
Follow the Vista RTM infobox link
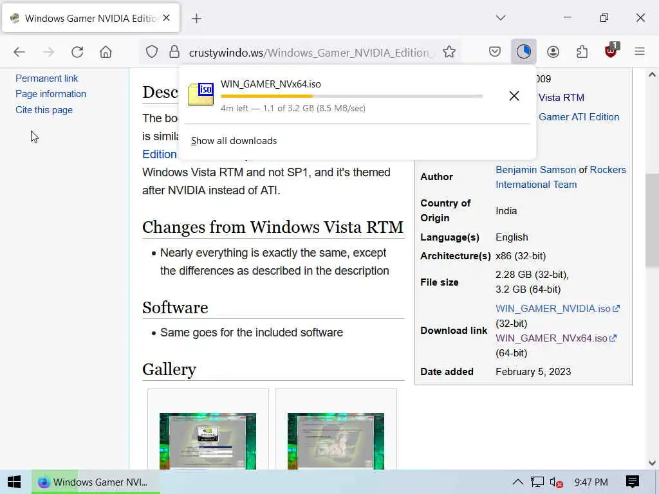coord(561,98)
